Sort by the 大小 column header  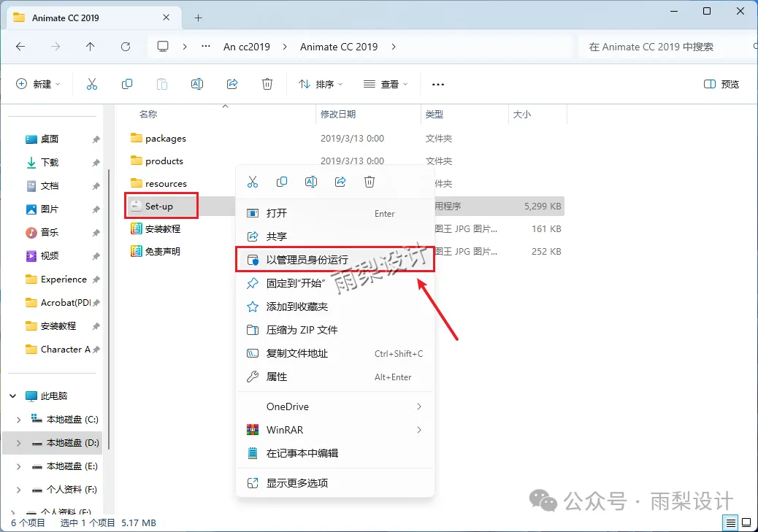[521, 114]
